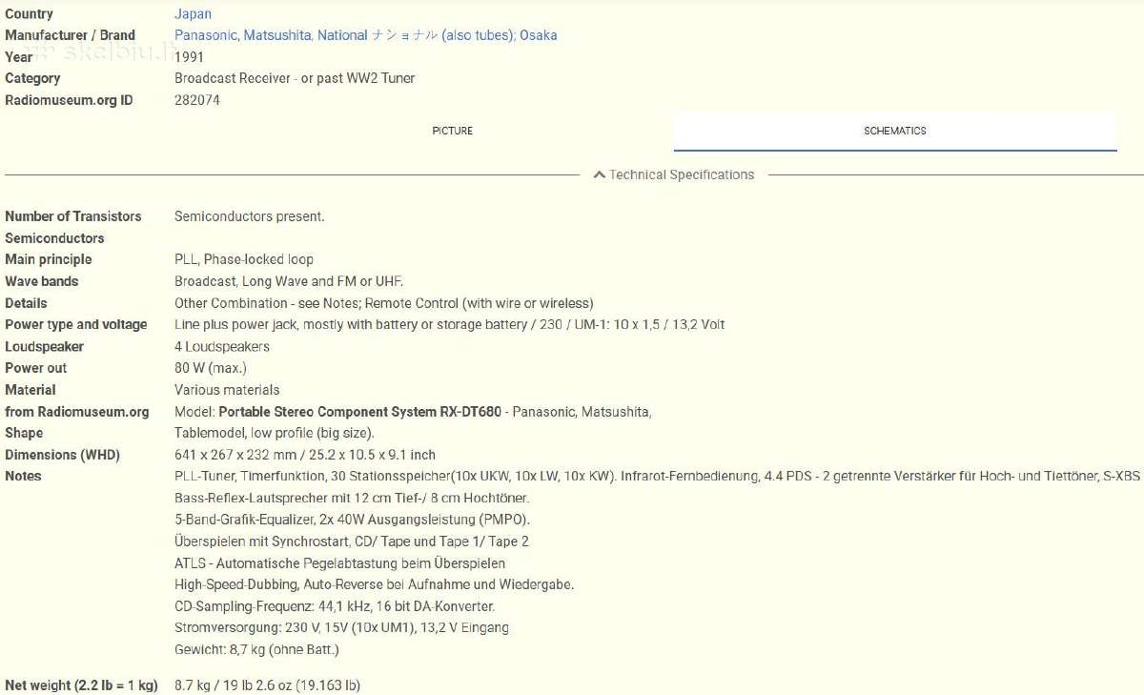Screen dimensions: 1144x695
Task: Click the '5-Band-Grafik-Equalizer' note line
Action: click(x=352, y=520)
